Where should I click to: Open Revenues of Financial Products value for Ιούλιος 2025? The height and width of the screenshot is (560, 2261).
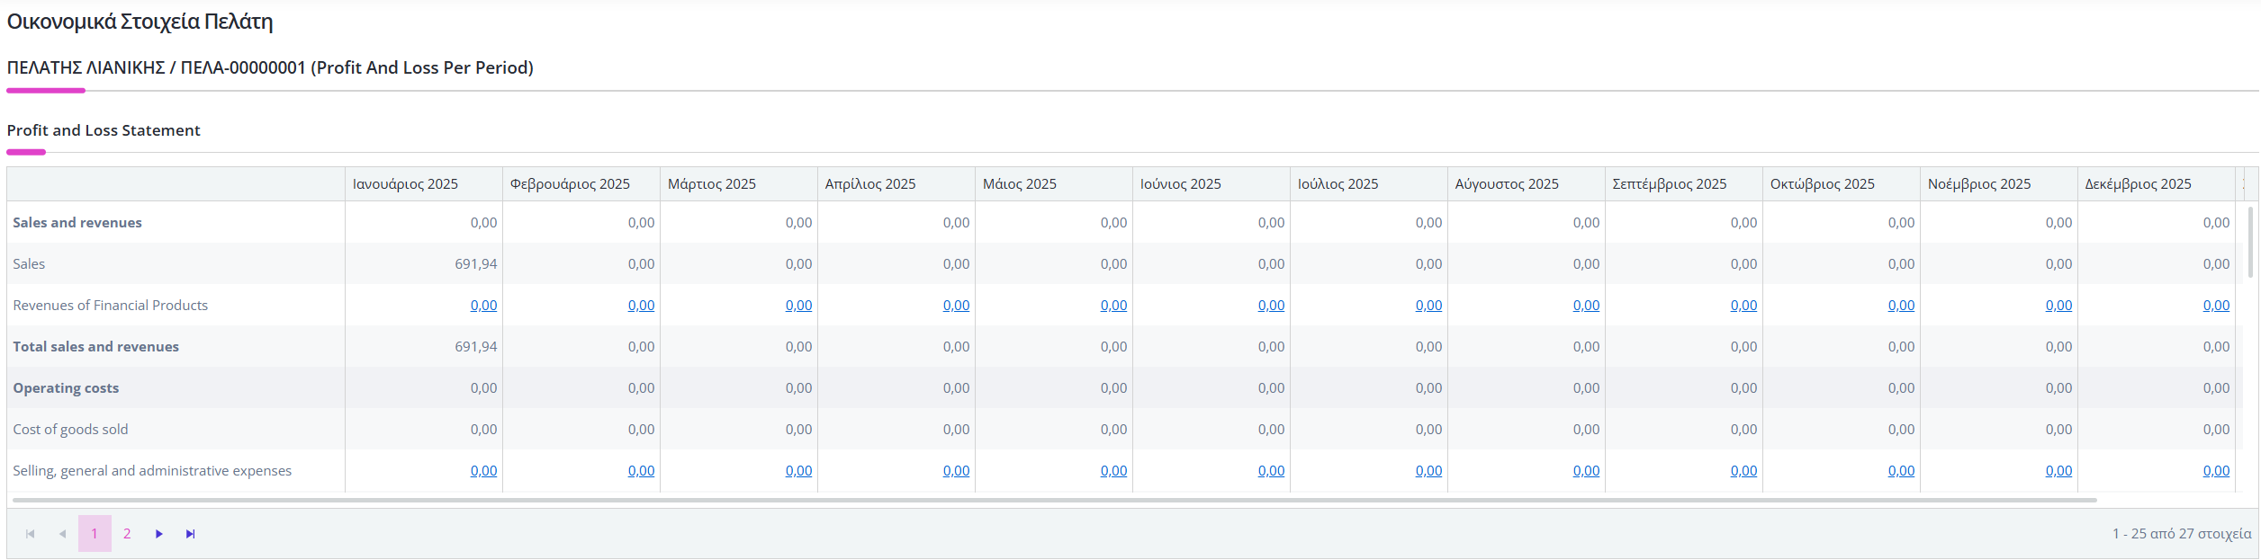point(1428,306)
